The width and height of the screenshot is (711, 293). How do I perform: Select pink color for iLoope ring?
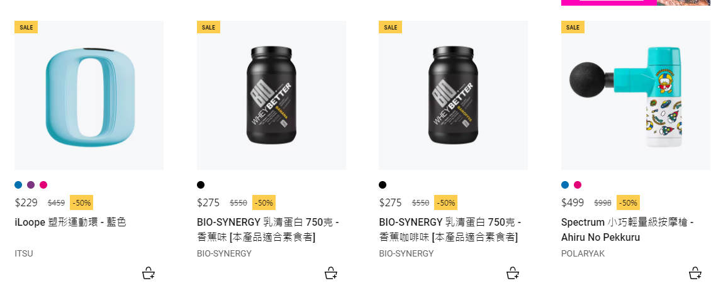click(43, 185)
